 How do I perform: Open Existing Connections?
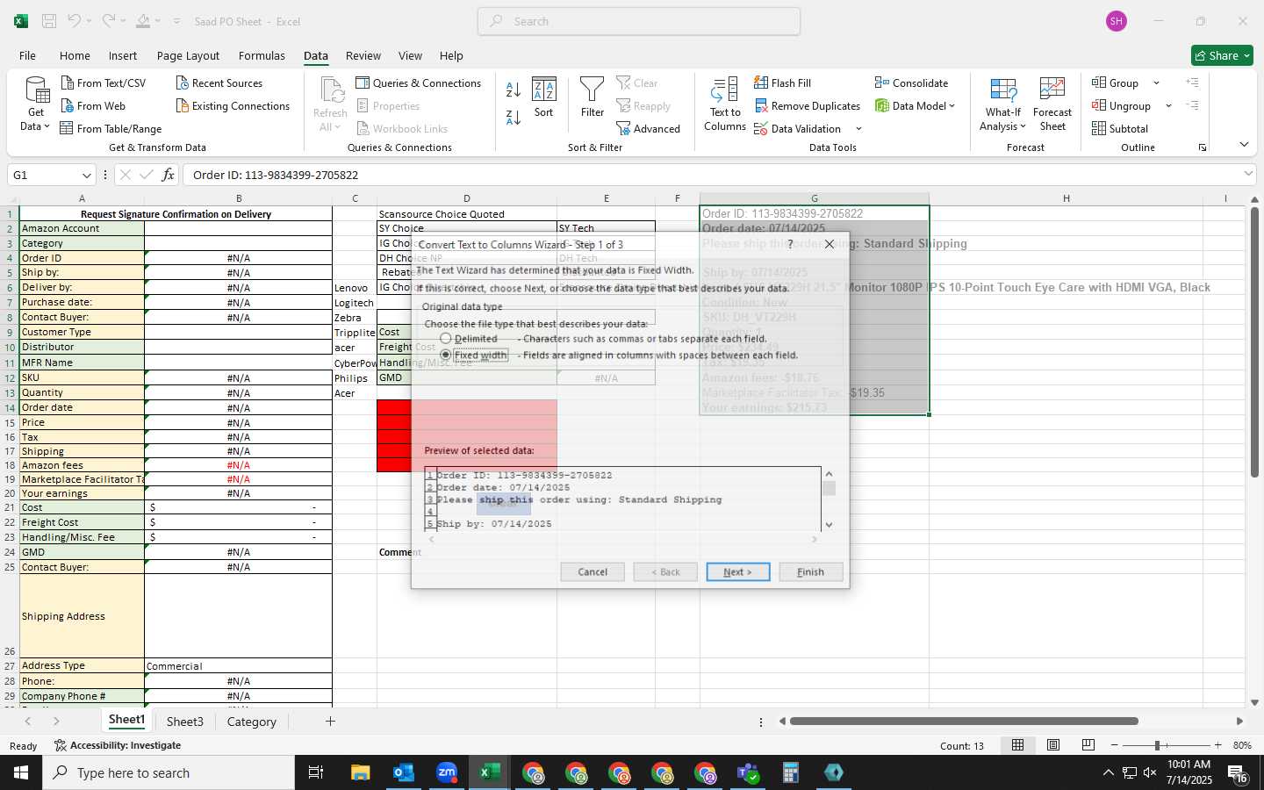(233, 105)
